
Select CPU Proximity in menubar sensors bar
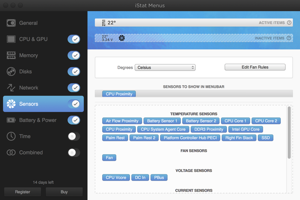point(119,94)
